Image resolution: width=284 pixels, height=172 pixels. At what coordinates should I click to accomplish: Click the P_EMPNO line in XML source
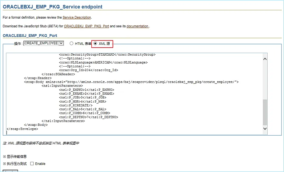[x=87, y=90]
